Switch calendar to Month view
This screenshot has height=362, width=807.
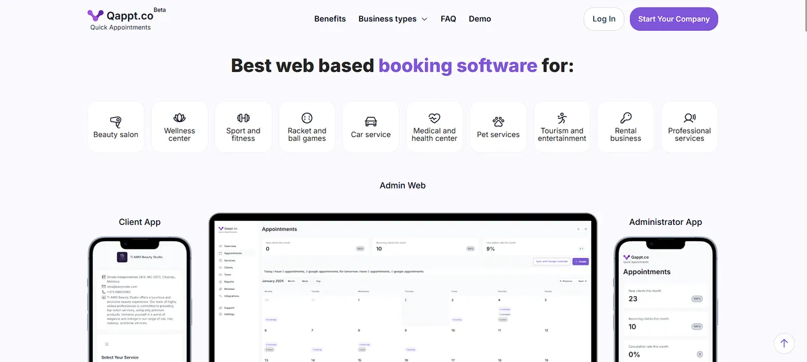[x=292, y=281]
